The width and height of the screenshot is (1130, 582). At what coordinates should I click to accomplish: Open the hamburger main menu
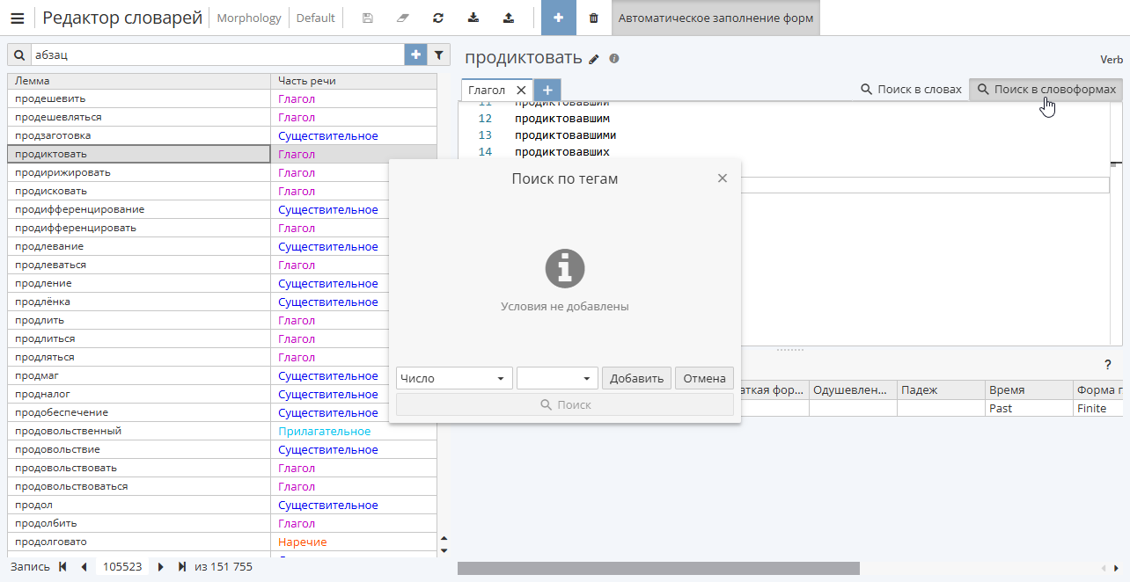tap(17, 18)
